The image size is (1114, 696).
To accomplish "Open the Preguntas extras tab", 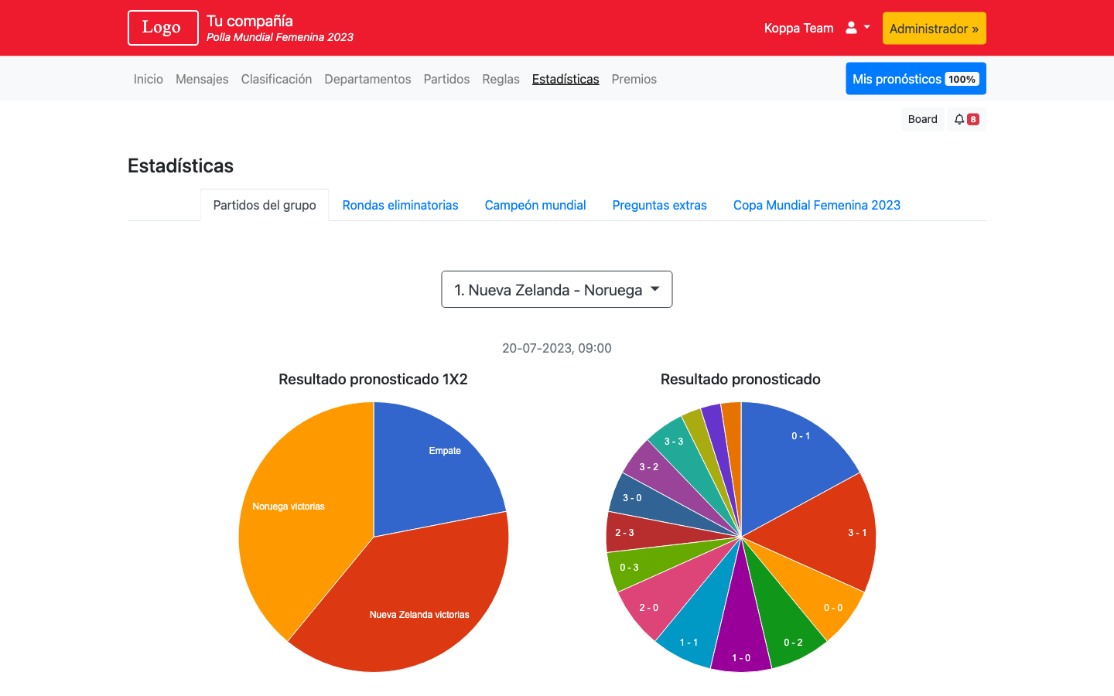I will tap(659, 205).
